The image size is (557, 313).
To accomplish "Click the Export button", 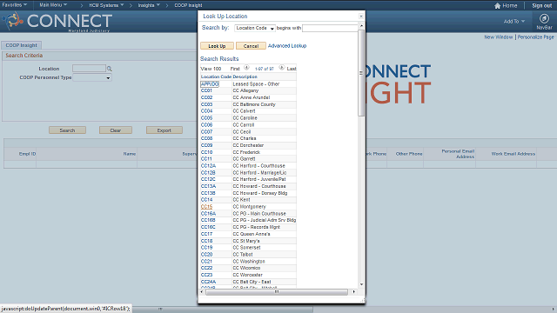I will click(164, 130).
